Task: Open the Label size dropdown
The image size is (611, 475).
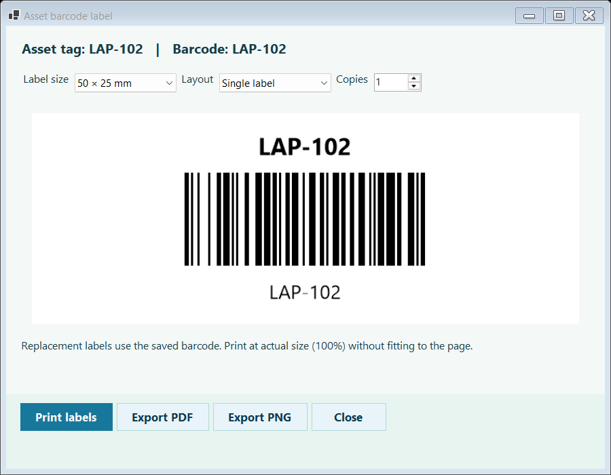Action: pos(126,83)
